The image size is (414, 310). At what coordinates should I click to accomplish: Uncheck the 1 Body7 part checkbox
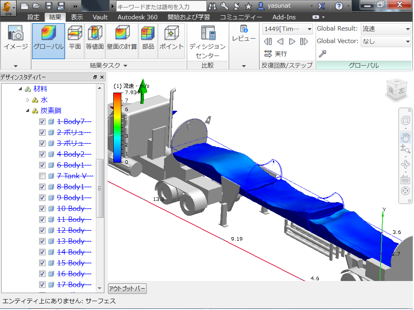(42, 122)
